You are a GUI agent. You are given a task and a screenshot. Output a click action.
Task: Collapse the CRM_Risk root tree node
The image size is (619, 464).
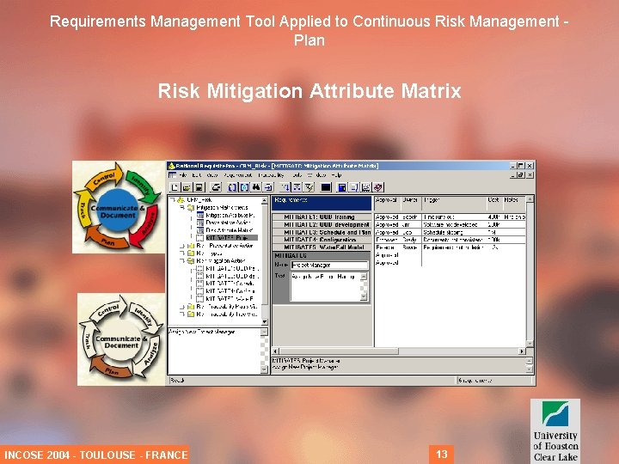(x=173, y=200)
